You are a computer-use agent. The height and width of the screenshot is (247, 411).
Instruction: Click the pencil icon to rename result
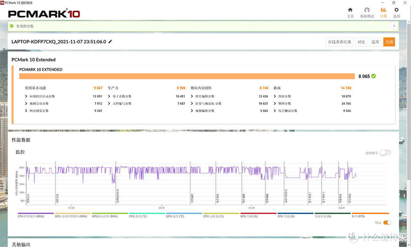[110, 42]
